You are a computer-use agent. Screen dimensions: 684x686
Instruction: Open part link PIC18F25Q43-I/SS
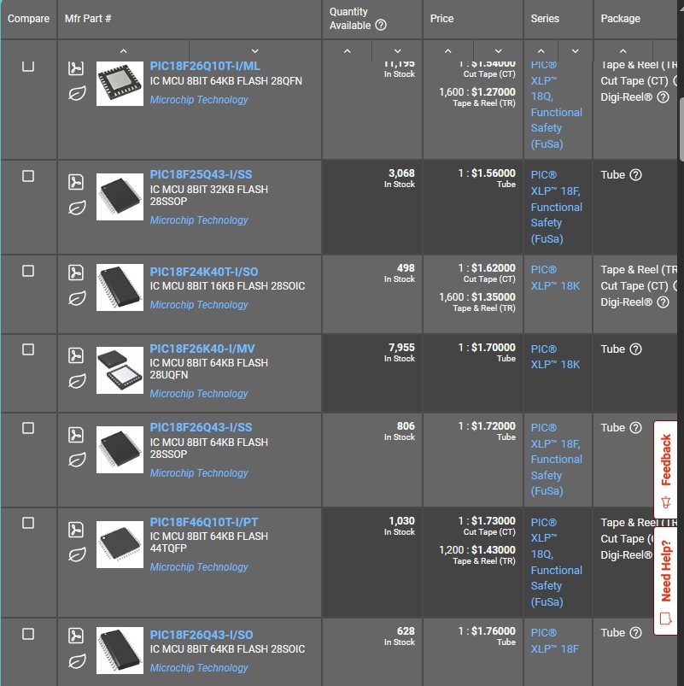click(201, 174)
